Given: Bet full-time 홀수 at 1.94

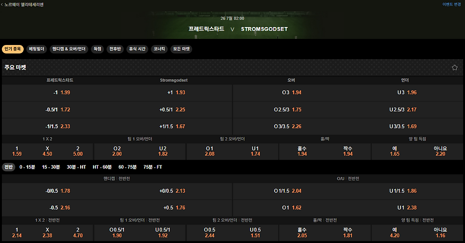Looking at the screenshot, I should pyautogui.click(x=302, y=151).
